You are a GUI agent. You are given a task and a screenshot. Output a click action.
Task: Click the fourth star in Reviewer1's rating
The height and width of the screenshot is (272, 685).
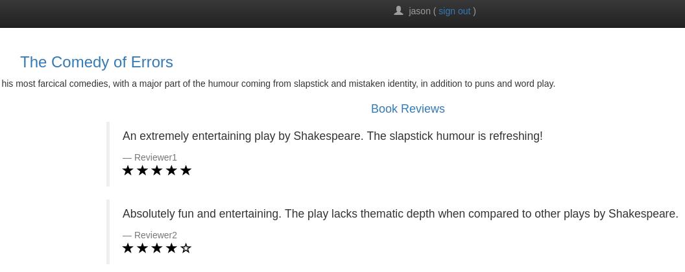pyautogui.click(x=171, y=170)
